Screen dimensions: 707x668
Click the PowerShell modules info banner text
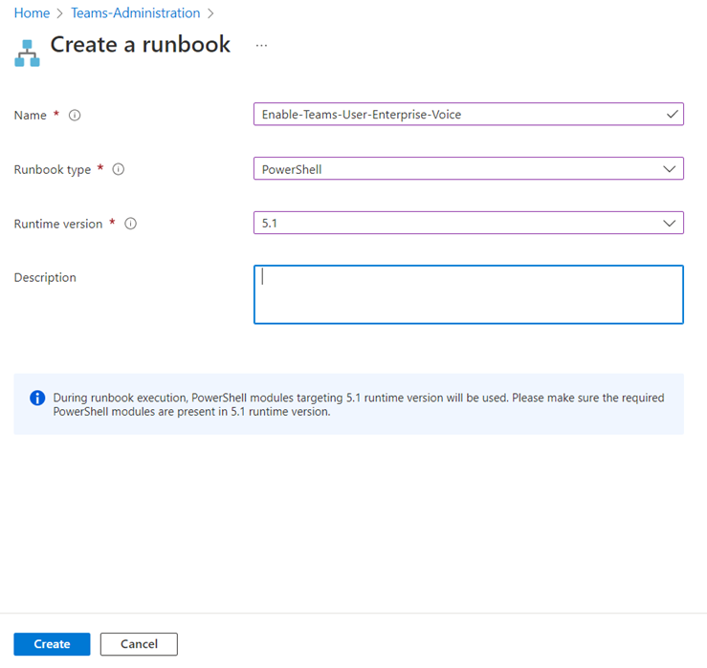[x=358, y=404]
